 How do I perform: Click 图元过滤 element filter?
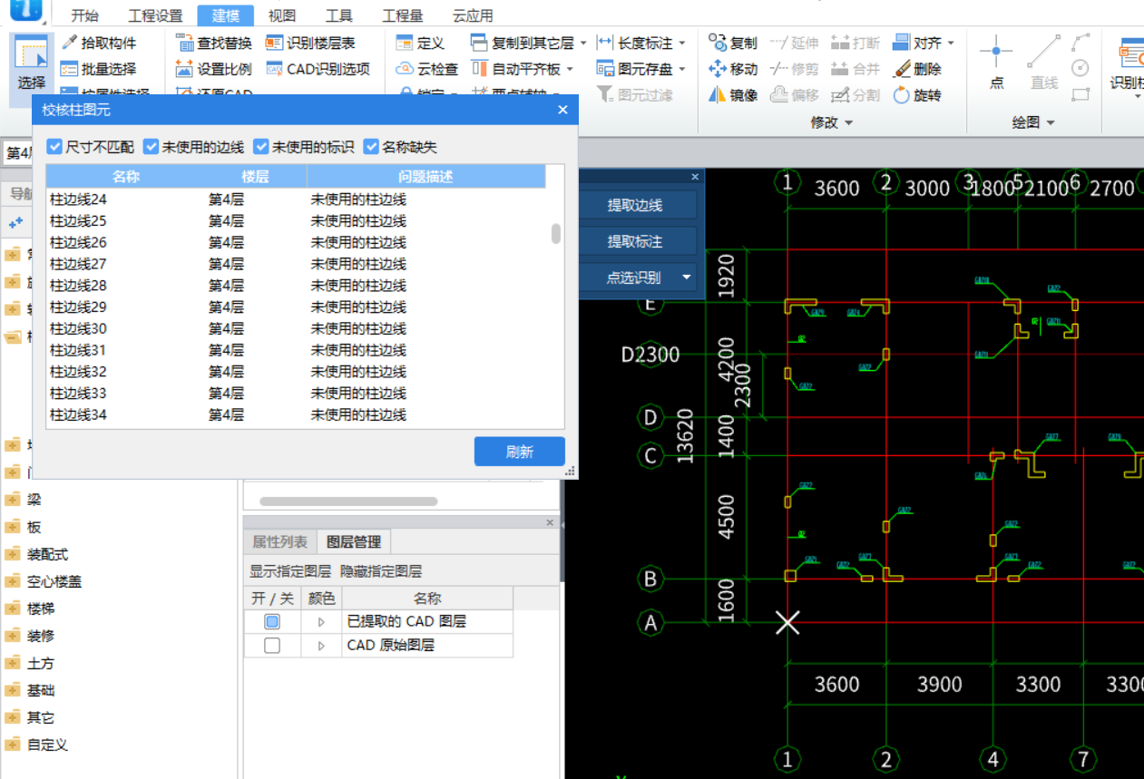click(634, 94)
